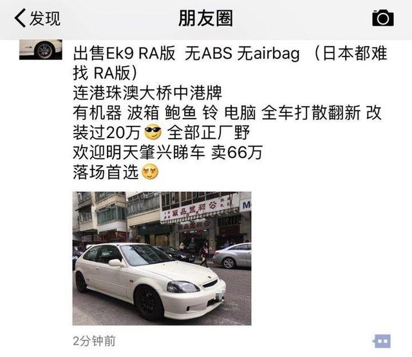View the white Civic EK9 photo full-size
The width and height of the screenshot is (412, 357).
click(x=162, y=259)
